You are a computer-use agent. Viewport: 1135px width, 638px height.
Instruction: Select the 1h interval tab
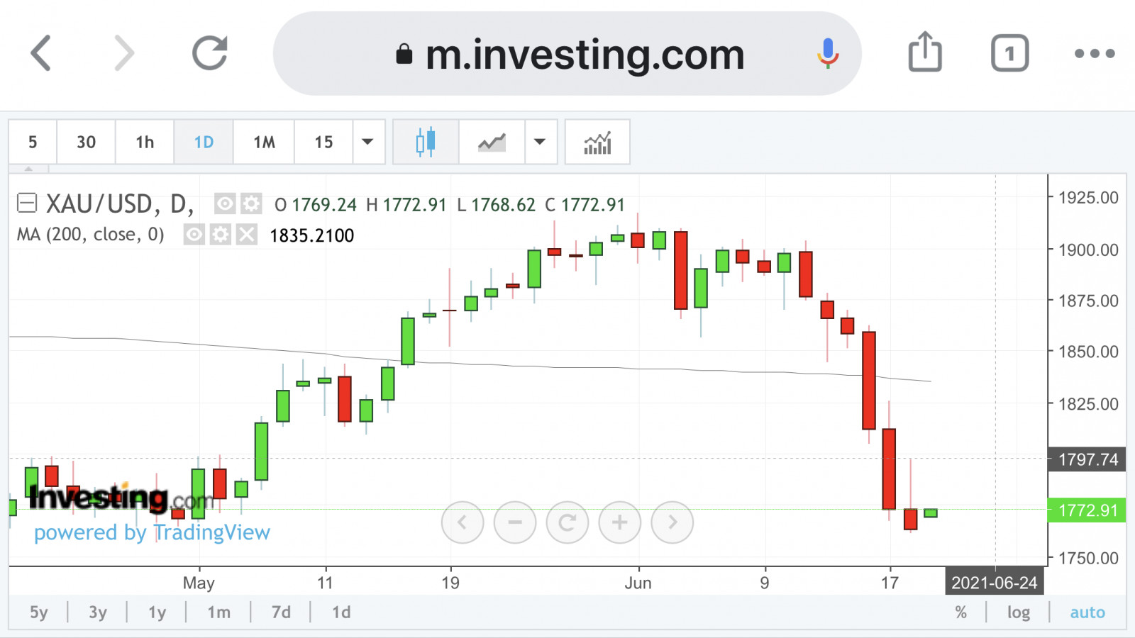(x=145, y=142)
